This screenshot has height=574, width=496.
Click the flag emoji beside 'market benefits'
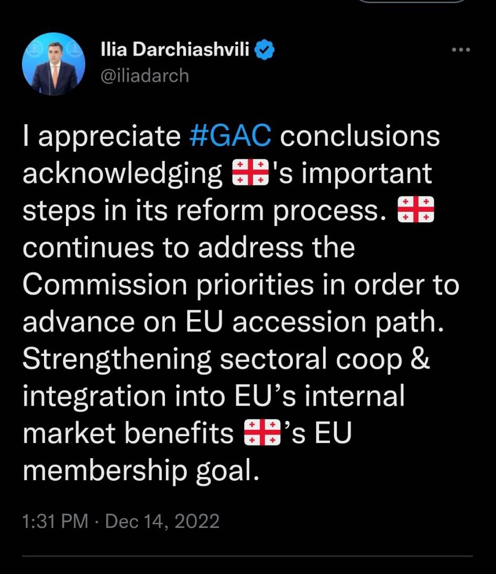click(262, 434)
